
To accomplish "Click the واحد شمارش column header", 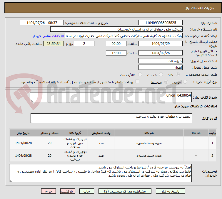I will point(101,133).
